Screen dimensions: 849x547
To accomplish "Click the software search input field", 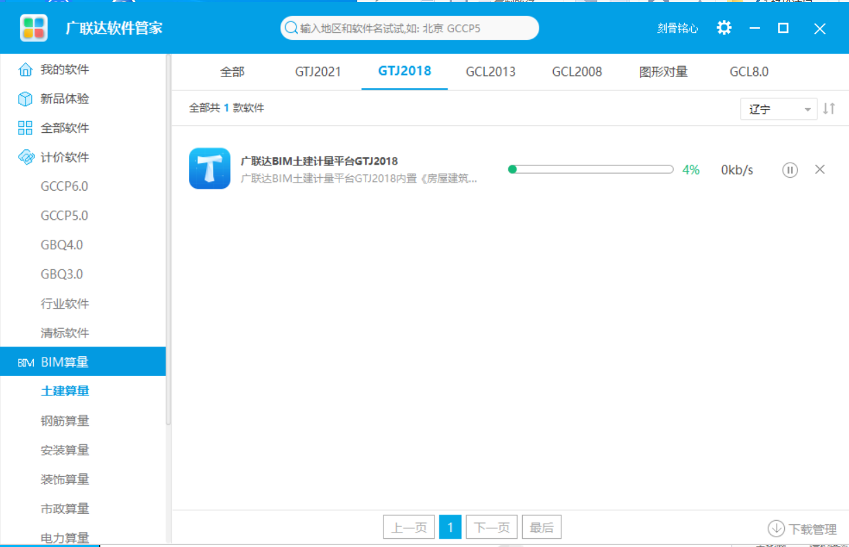I will pos(410,28).
